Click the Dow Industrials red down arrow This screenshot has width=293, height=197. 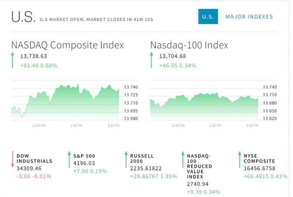pyautogui.click(x=13, y=159)
